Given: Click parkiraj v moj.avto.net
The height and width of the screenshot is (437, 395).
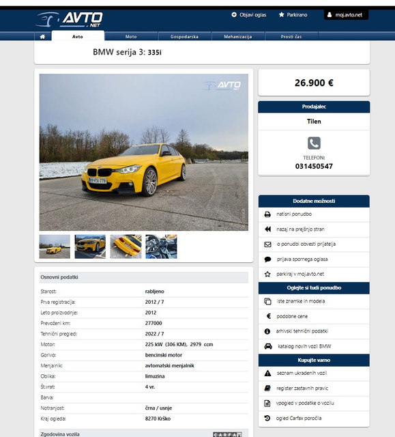Looking at the screenshot, I should (300, 274).
